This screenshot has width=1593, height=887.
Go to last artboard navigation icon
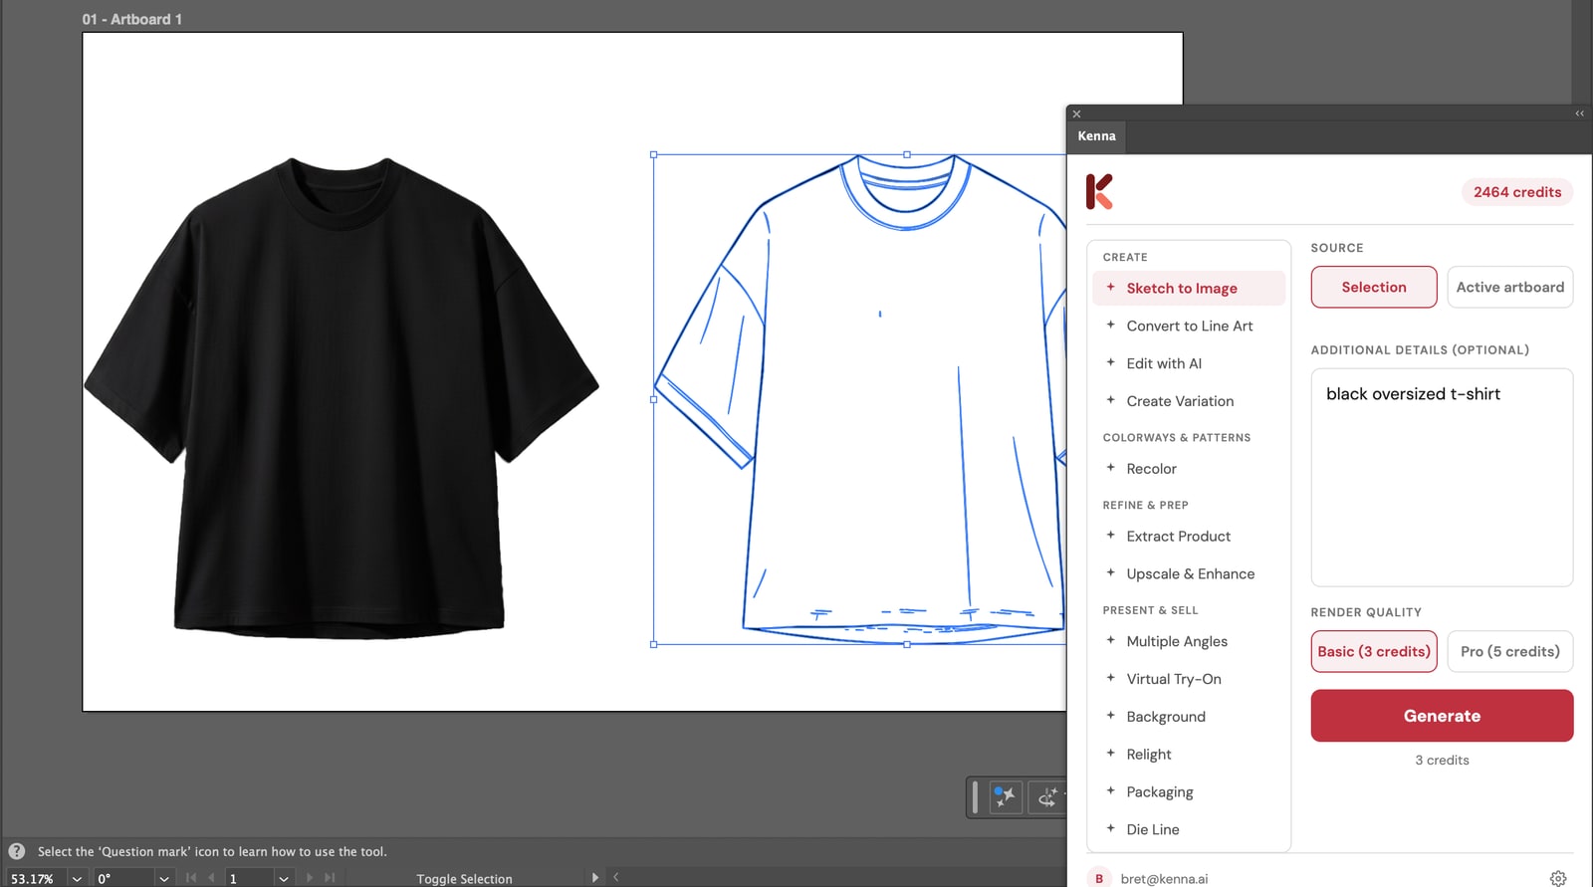click(x=330, y=878)
